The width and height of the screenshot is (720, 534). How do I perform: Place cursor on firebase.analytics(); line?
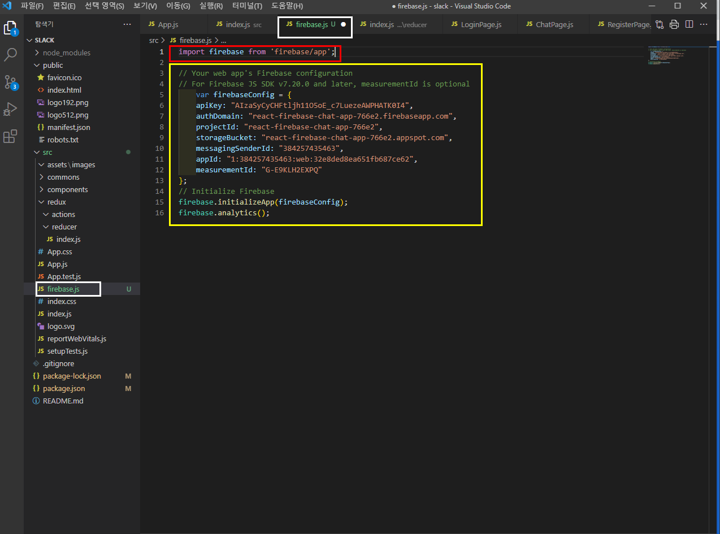[224, 212]
